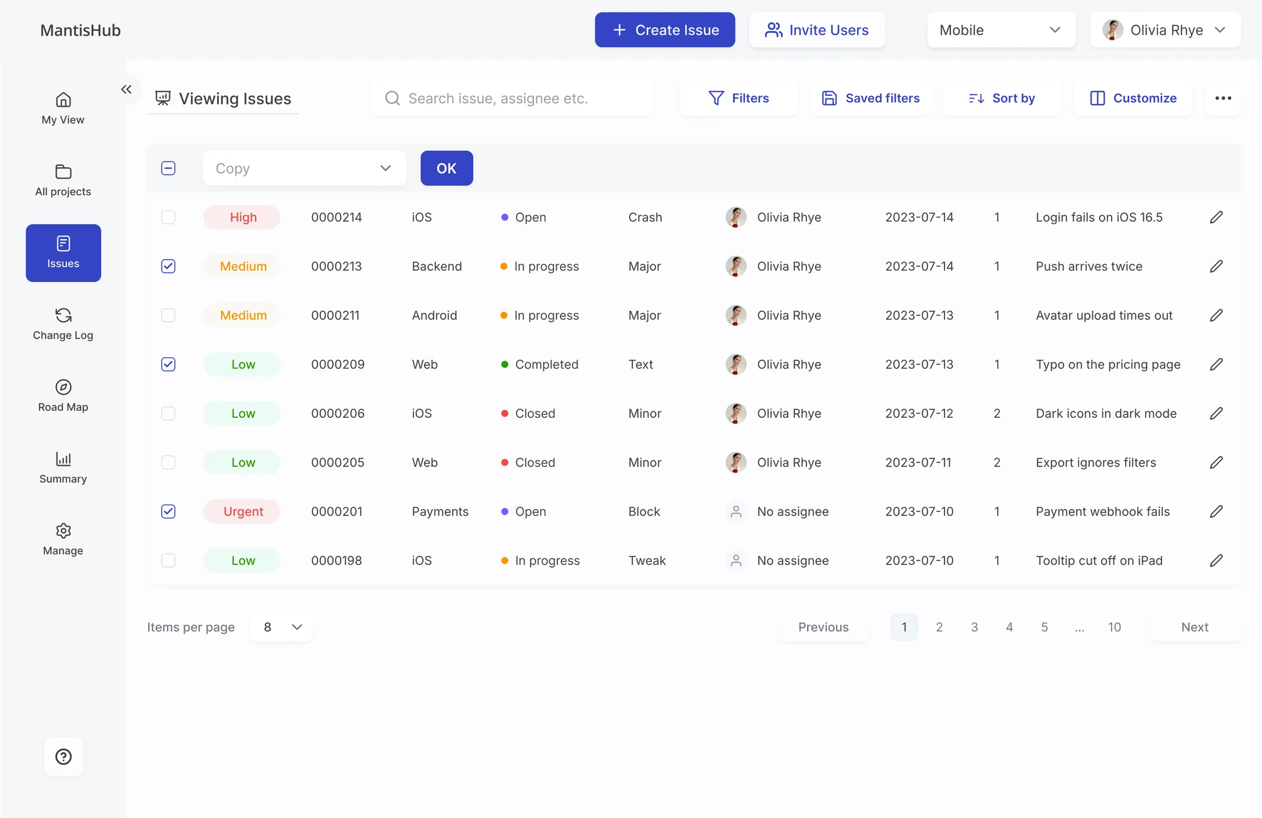The image size is (1262, 818).
Task: Open My View from the sidebar
Action: pos(63,109)
